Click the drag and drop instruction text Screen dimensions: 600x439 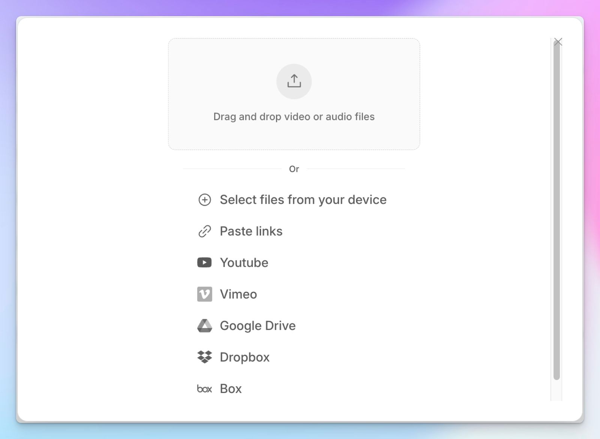[x=294, y=116]
